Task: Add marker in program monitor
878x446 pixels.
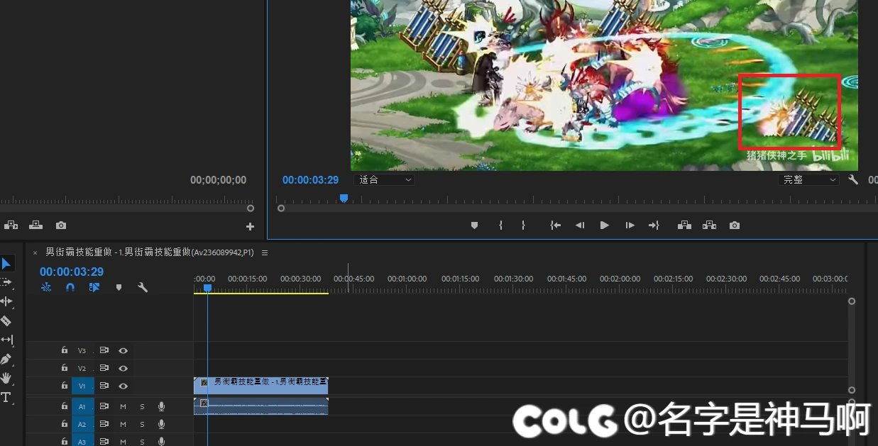Action: [x=474, y=225]
